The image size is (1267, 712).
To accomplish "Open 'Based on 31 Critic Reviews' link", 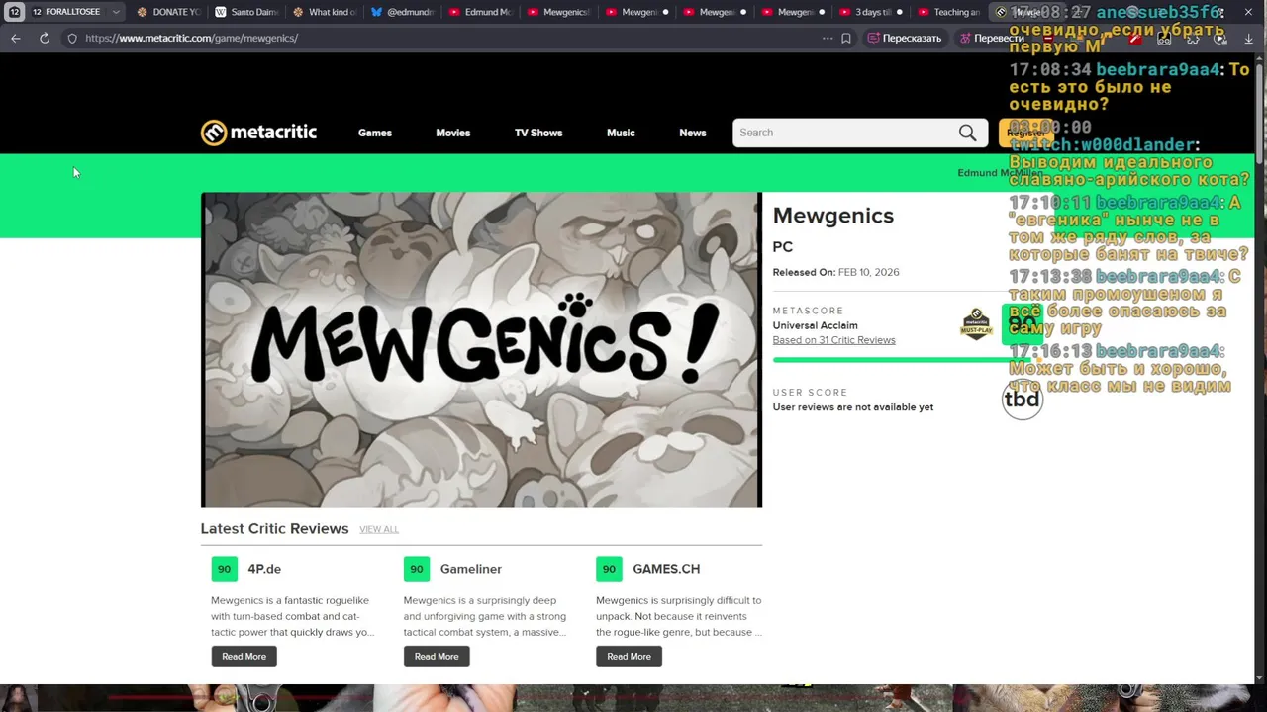I will coord(833,340).
